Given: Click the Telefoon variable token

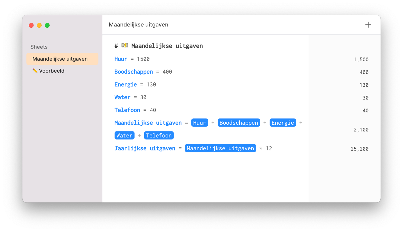Looking at the screenshot, I should [159, 135].
